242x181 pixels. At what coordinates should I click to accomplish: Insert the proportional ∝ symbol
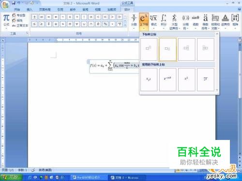pyautogui.click(x=91, y=17)
